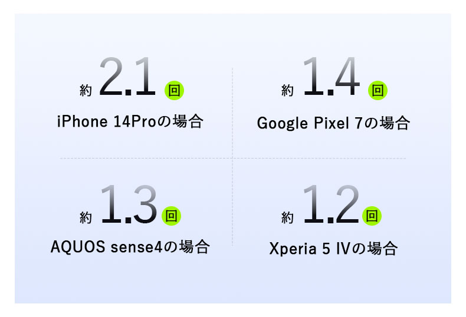Click the 約 character before 2.1
This screenshot has width=466, height=317.
86,90
